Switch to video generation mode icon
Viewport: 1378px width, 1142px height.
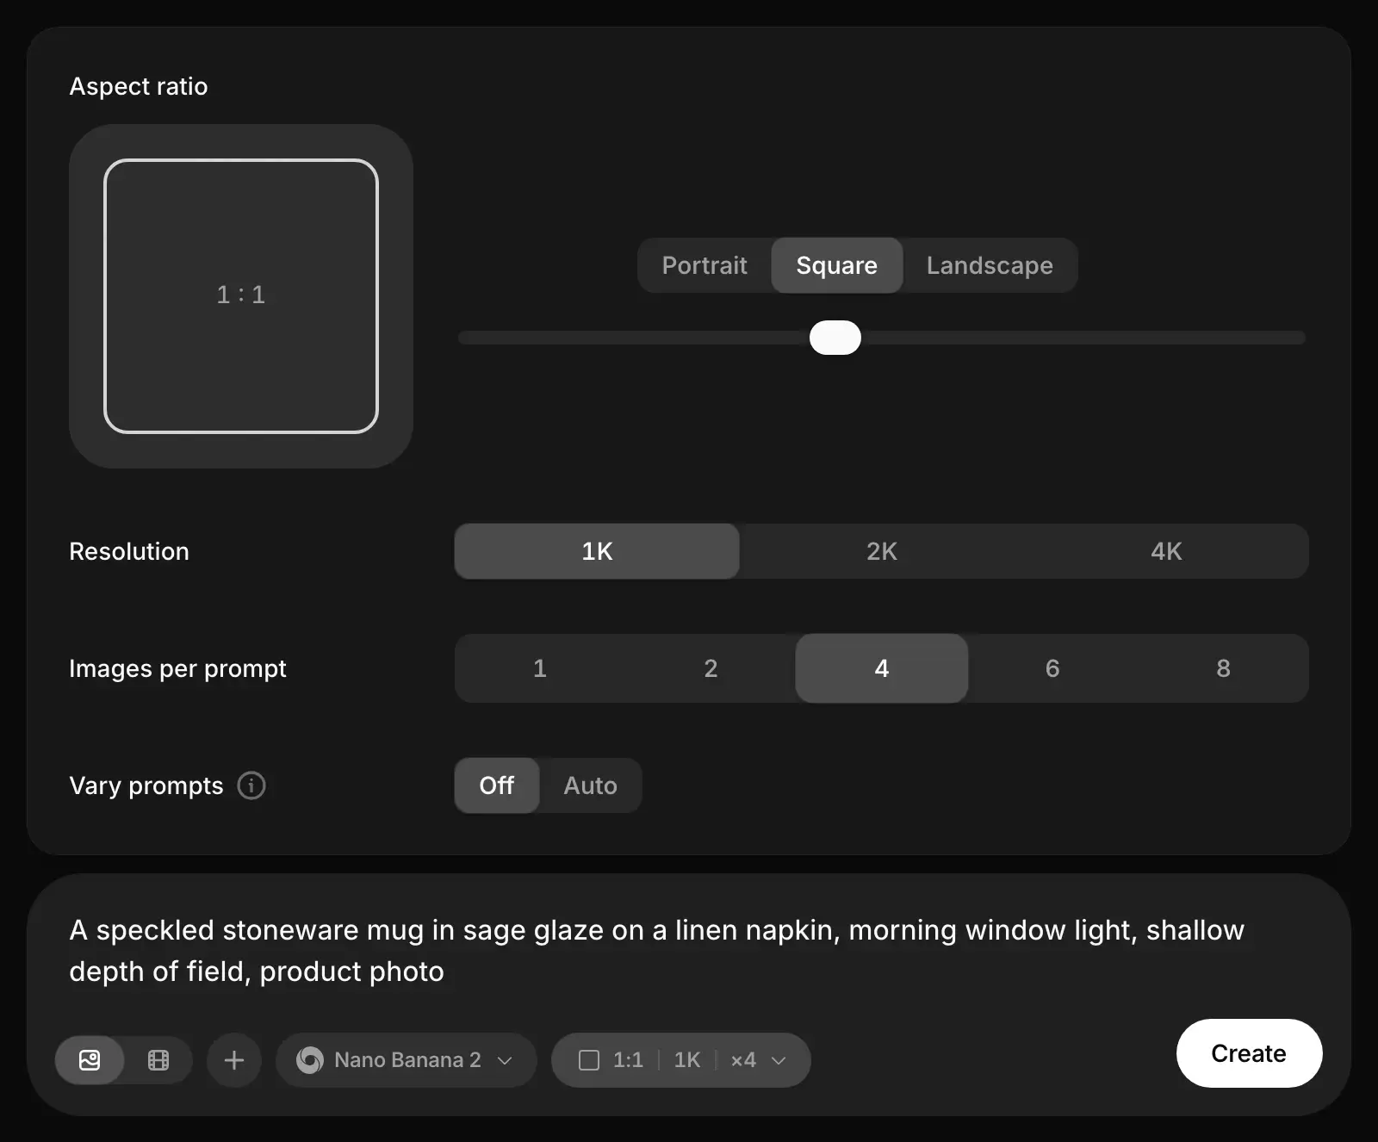point(158,1060)
